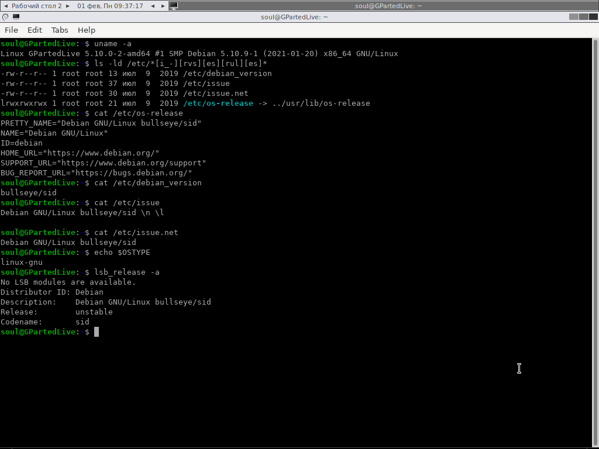Screen dimensions: 599x449
Task: Click the medium gray titlebar button
Action: 583,17
